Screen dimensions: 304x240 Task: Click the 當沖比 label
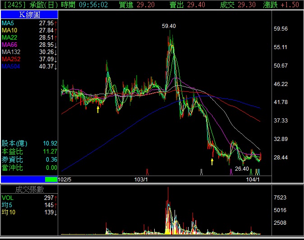click(12, 168)
